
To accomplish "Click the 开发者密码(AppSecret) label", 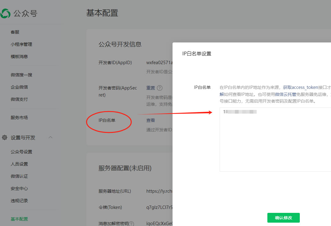I will tap(117, 91).
